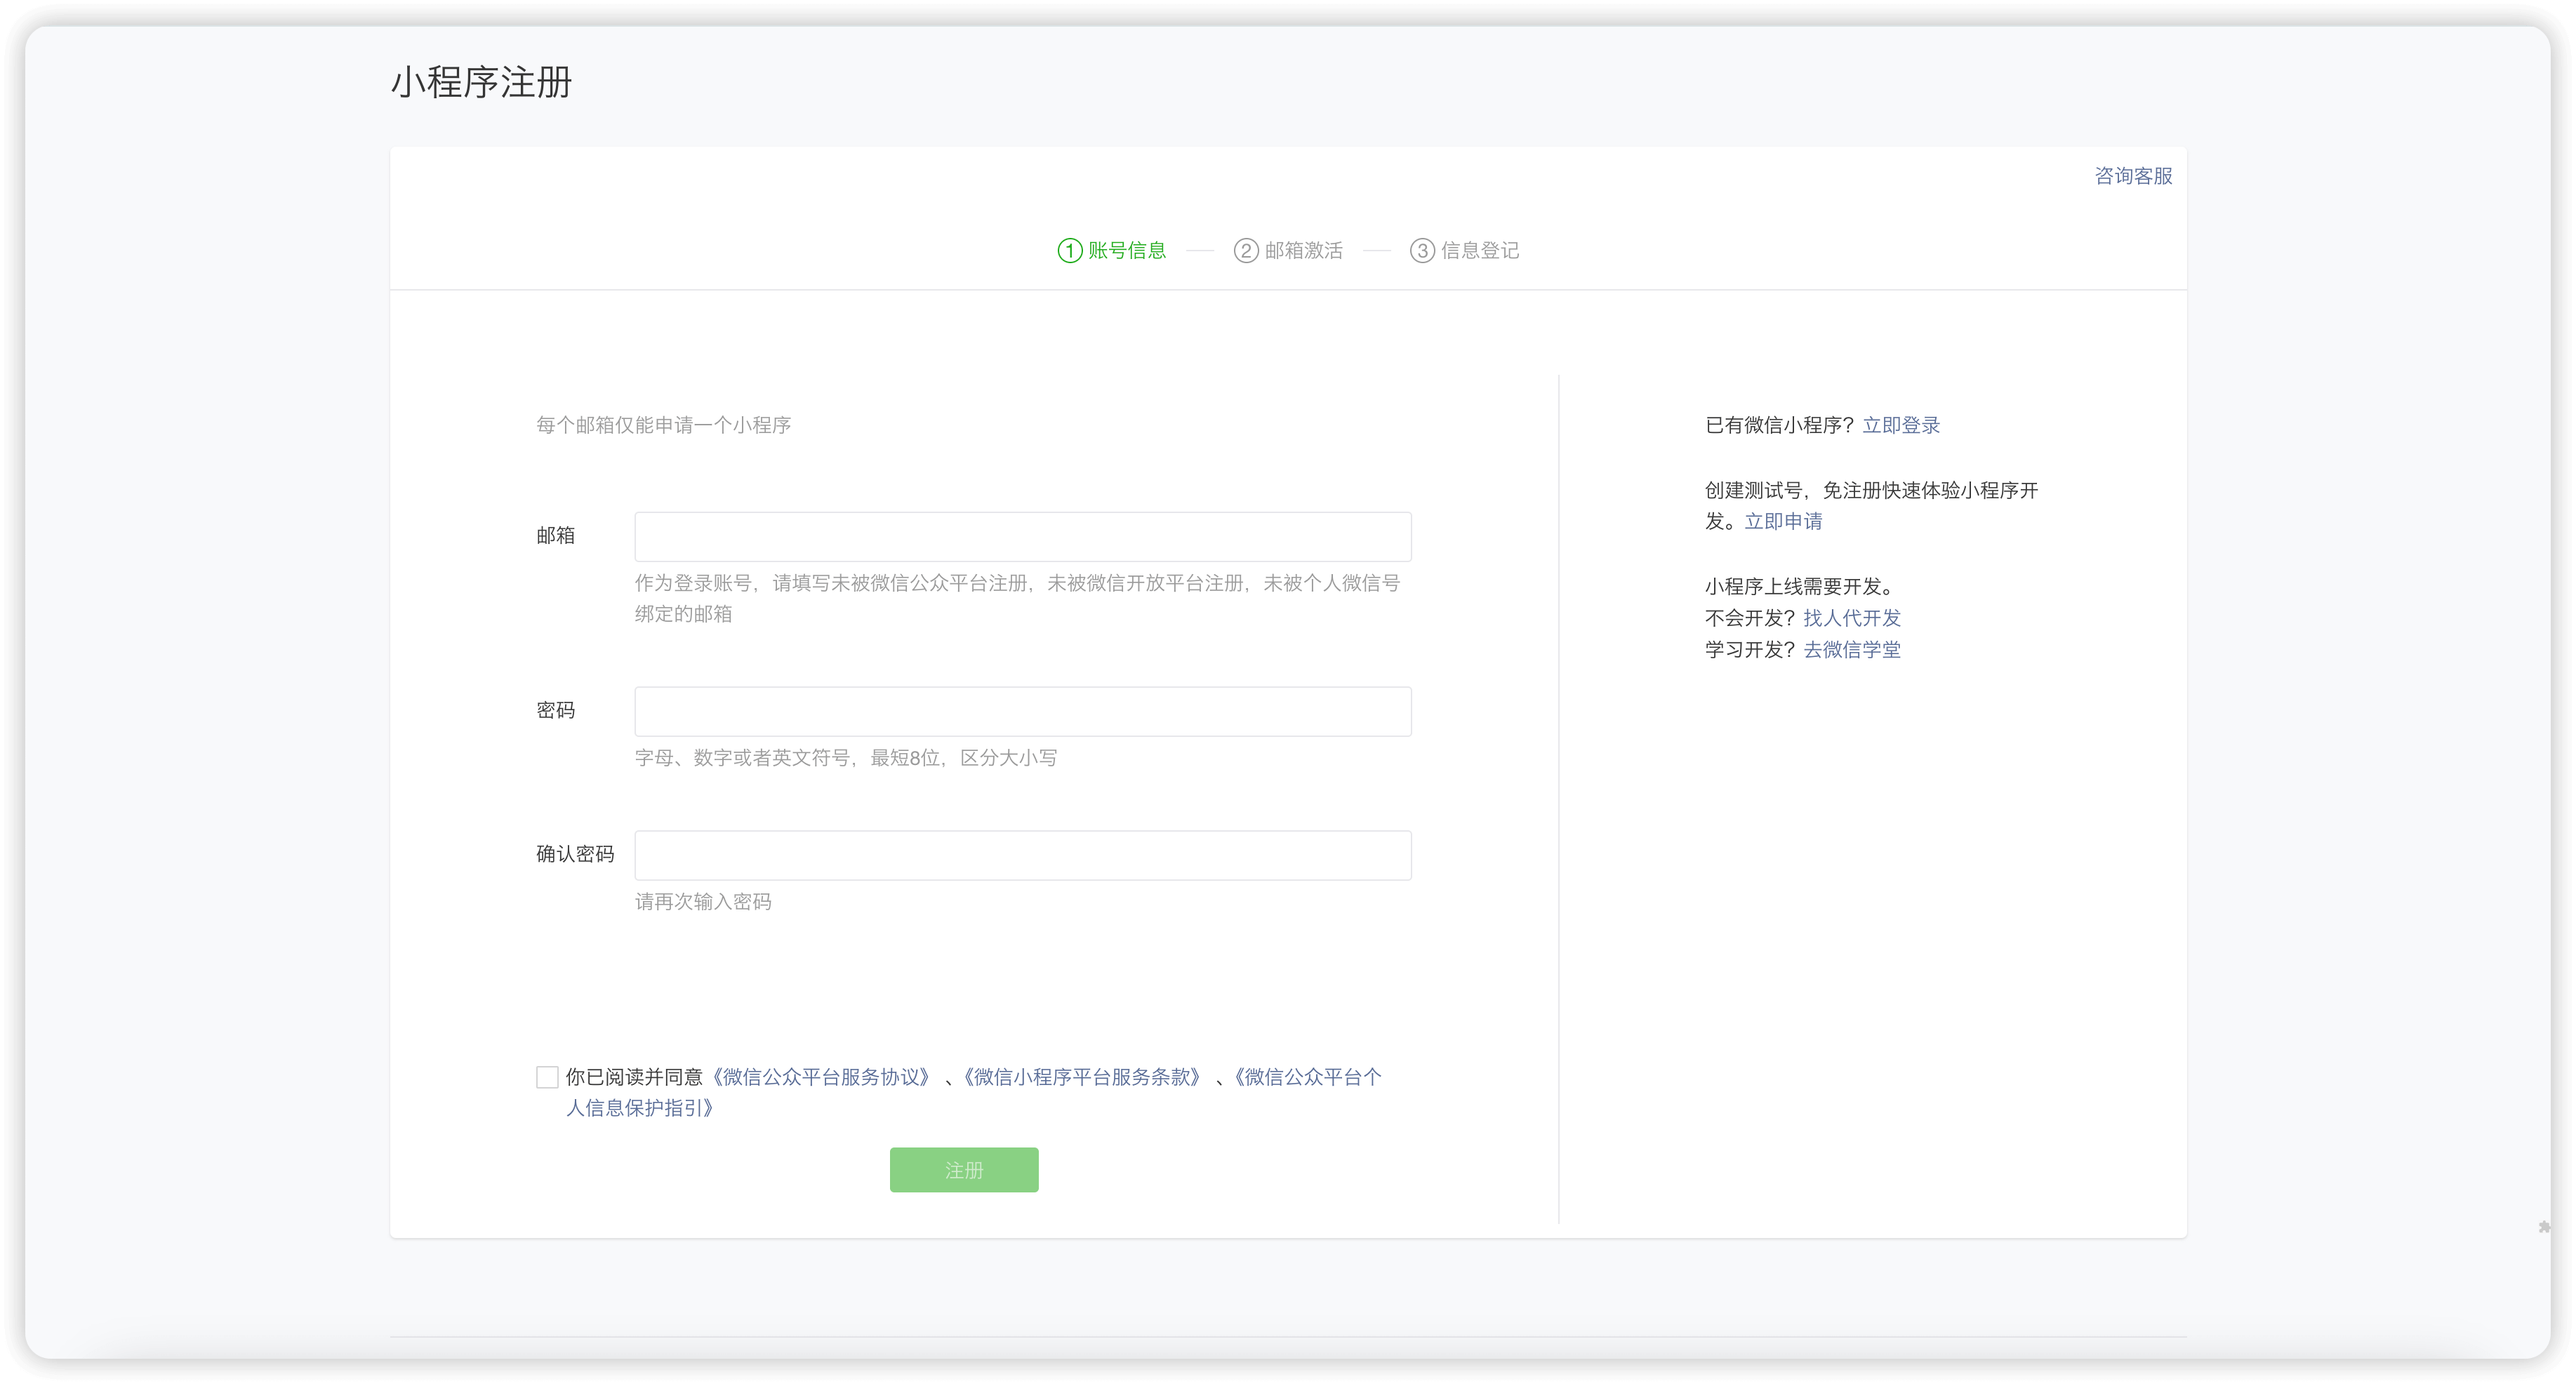This screenshot has width=2576, height=1384.
Task: Click the 密码 password input field
Action: 1022,711
